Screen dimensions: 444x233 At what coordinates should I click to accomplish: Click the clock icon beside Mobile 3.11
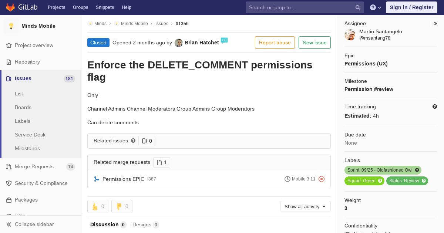pyautogui.click(x=287, y=179)
